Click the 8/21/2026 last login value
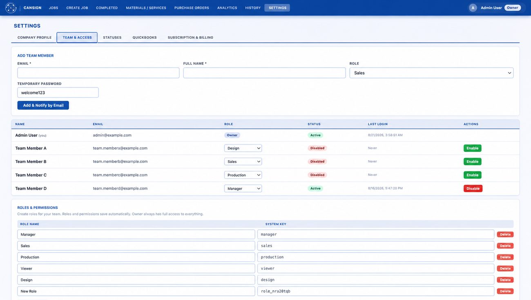The height and width of the screenshot is (300, 531). tap(385, 135)
